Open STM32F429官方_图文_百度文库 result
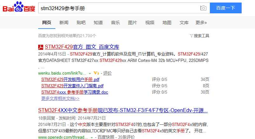The width and height of the screenshot is (255, 139). (82, 47)
